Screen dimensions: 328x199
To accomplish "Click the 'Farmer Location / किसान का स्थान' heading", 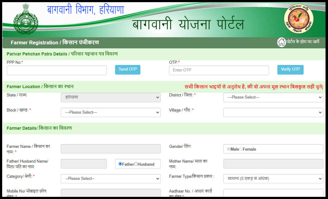I will click(x=40, y=87).
